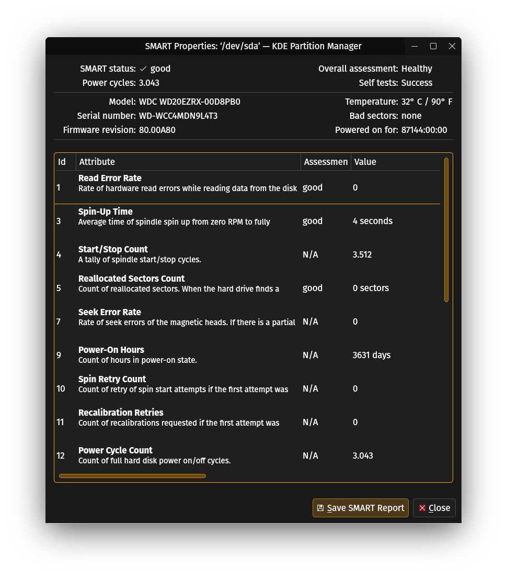Click the Id cell '10'
The image size is (507, 577).
(x=61, y=389)
